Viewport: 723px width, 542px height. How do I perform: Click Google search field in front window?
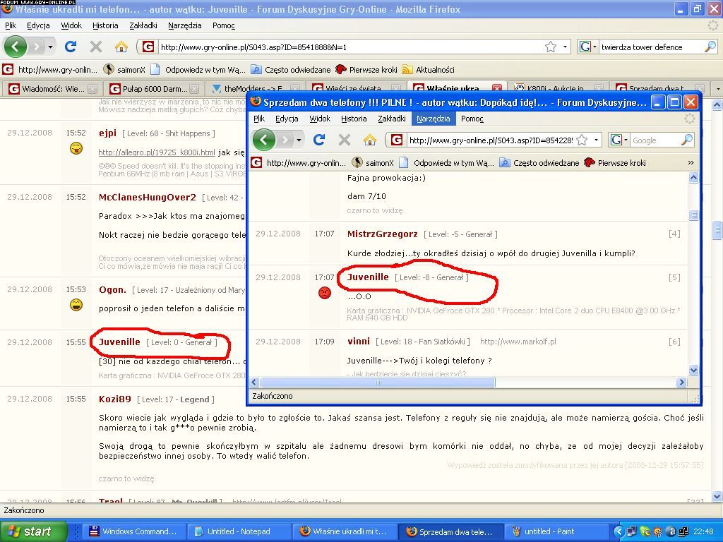pyautogui.click(x=655, y=140)
